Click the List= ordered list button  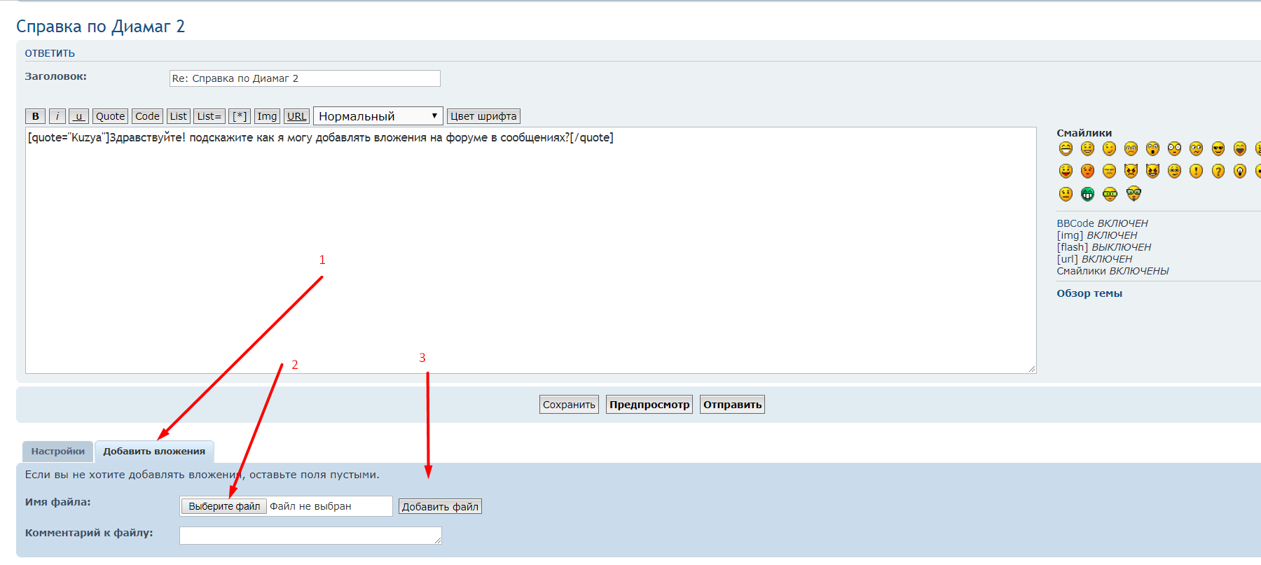coord(209,116)
